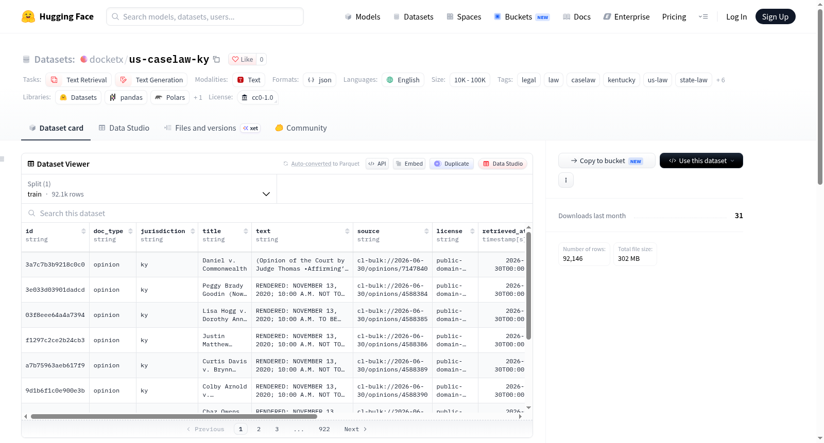Open the Dataset card tab

pyautogui.click(x=56, y=128)
